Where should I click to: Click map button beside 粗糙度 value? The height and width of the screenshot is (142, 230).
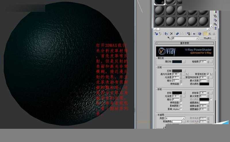211,62
